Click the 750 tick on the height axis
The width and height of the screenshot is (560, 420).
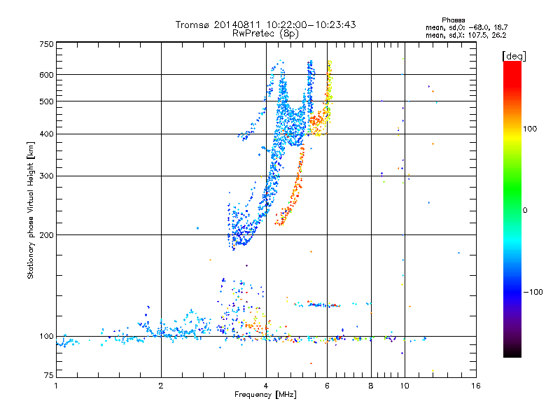point(47,44)
